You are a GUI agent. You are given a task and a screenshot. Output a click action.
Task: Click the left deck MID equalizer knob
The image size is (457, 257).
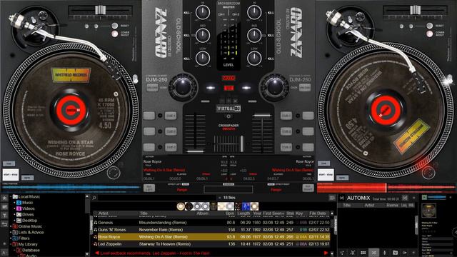pyautogui.click(x=203, y=36)
